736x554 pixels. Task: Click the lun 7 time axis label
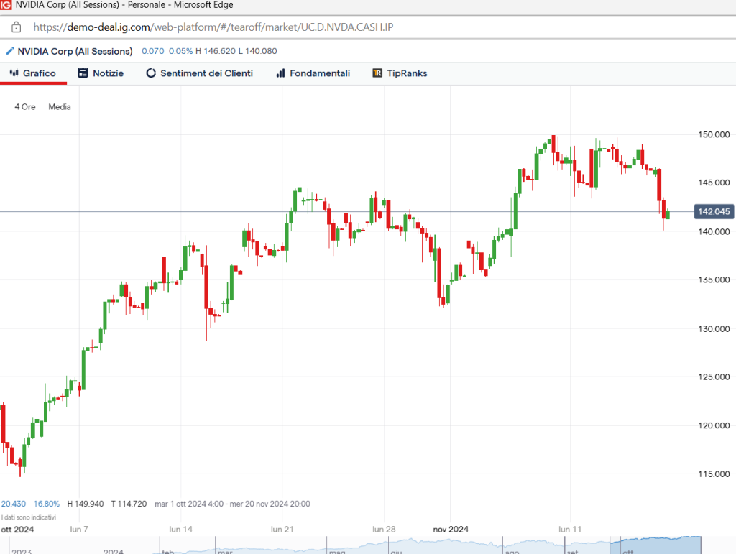pyautogui.click(x=79, y=530)
